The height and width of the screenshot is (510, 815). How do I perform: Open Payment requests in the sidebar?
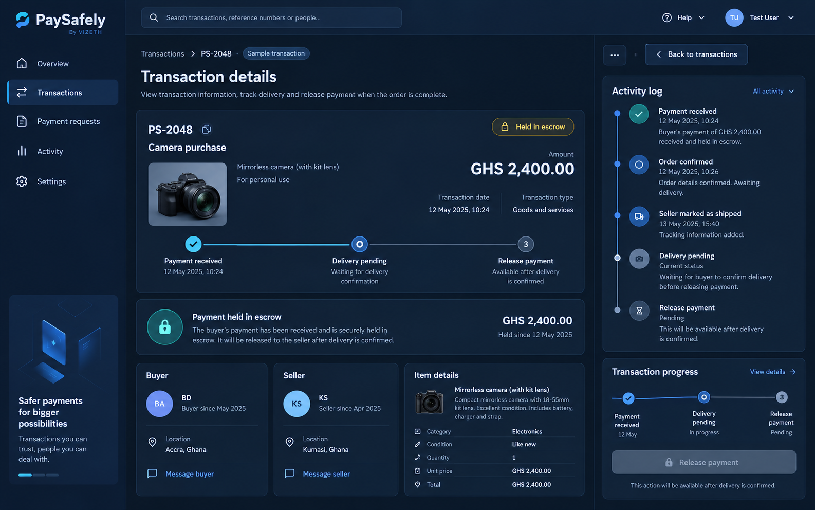[x=63, y=121]
